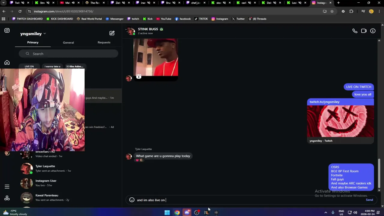Go back with browser back arrow
The height and width of the screenshot is (216, 384).
pos(4,11)
